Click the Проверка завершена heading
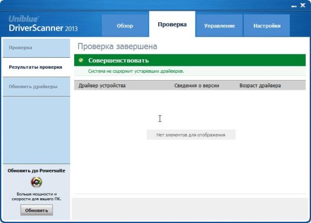 [118, 46]
